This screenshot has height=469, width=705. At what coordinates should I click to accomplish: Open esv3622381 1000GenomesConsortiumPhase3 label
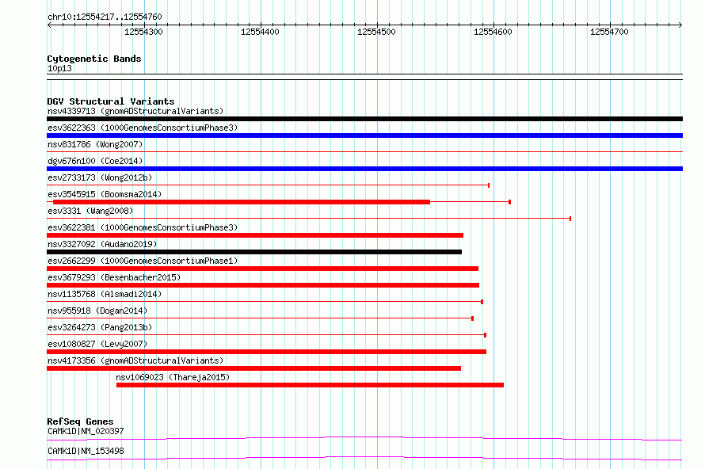click(143, 227)
